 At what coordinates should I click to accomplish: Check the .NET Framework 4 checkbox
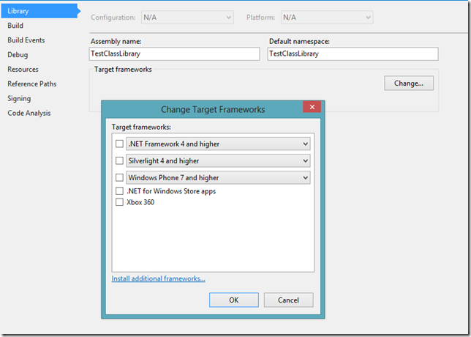119,144
